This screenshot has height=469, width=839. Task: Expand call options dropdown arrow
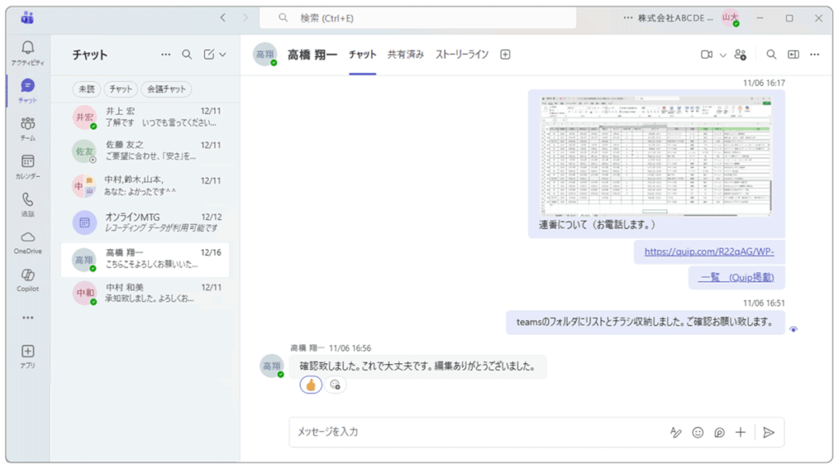(x=723, y=55)
